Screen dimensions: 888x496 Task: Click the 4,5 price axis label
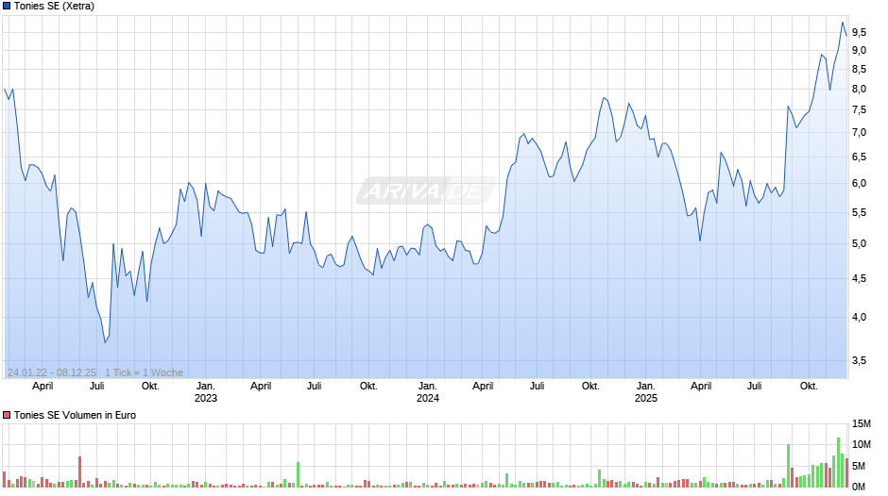[x=859, y=278]
